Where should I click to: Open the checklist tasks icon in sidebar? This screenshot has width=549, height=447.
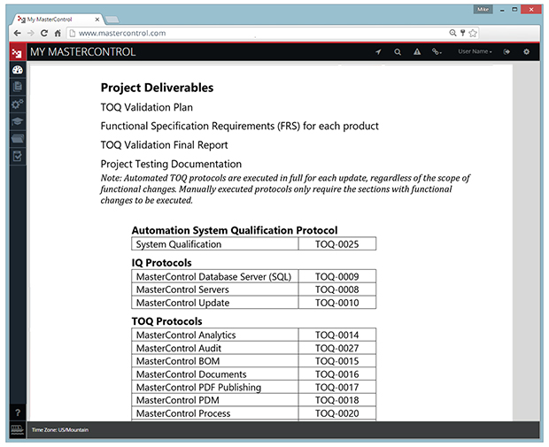pos(18,156)
